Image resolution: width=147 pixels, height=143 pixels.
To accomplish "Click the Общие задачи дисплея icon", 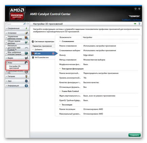I will pos(26,42).
